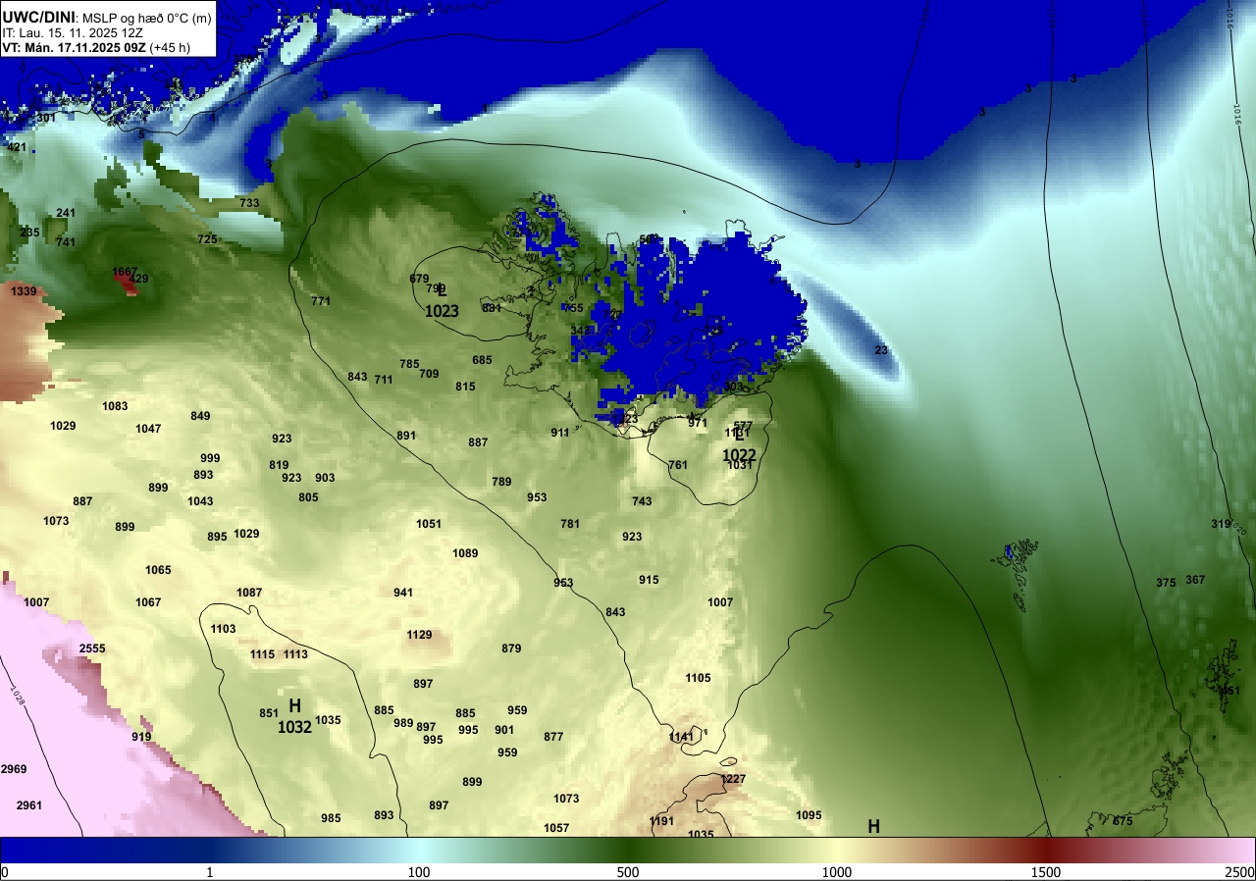Click the height value 1191
1256x881 pixels.
[662, 821]
